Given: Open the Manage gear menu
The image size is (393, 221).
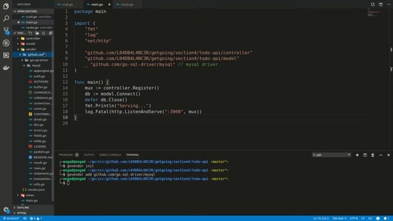Looking at the screenshot, I should pos(6,210).
